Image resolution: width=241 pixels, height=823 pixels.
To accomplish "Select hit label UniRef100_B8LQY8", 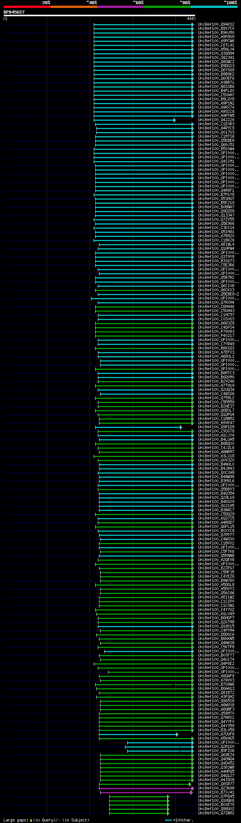I will (x=216, y=99).
